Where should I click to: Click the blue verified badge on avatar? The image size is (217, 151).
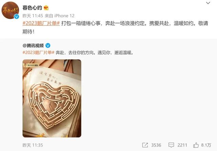pyautogui.click(x=17, y=17)
